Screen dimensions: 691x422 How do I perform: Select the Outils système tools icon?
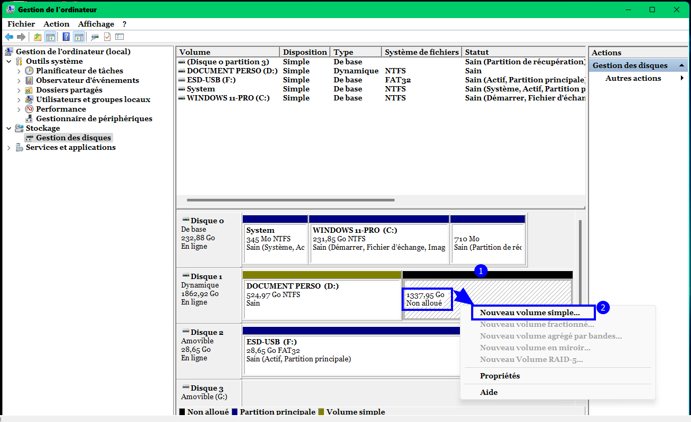[20, 61]
